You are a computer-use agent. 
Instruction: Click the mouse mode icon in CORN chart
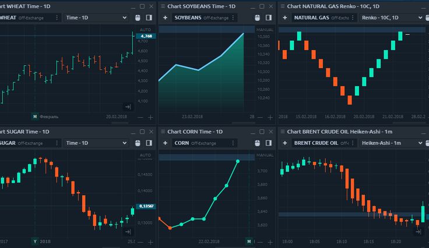(x=258, y=143)
